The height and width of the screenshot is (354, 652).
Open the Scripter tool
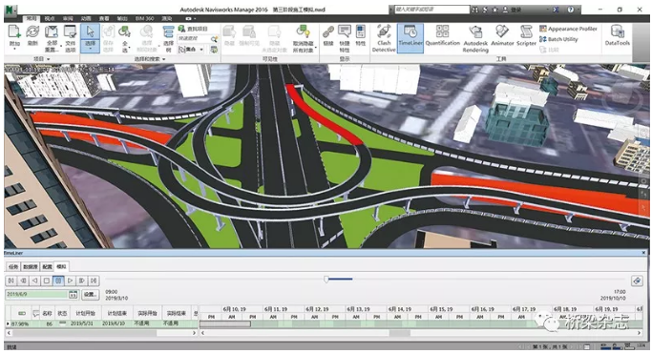(526, 35)
